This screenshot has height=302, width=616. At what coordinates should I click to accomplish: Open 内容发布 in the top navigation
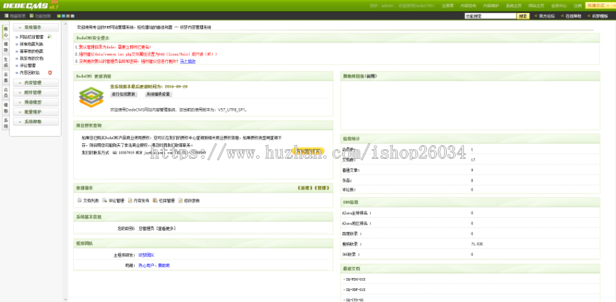pos(468,6)
